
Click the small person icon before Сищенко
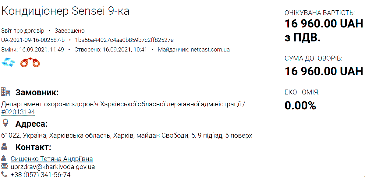click(x=4, y=158)
